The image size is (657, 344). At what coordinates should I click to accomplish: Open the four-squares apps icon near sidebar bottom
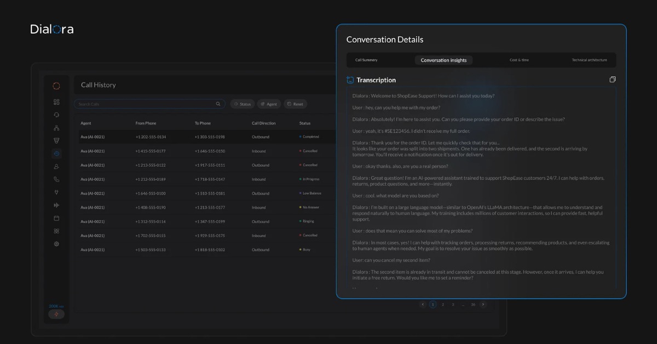[56, 231]
